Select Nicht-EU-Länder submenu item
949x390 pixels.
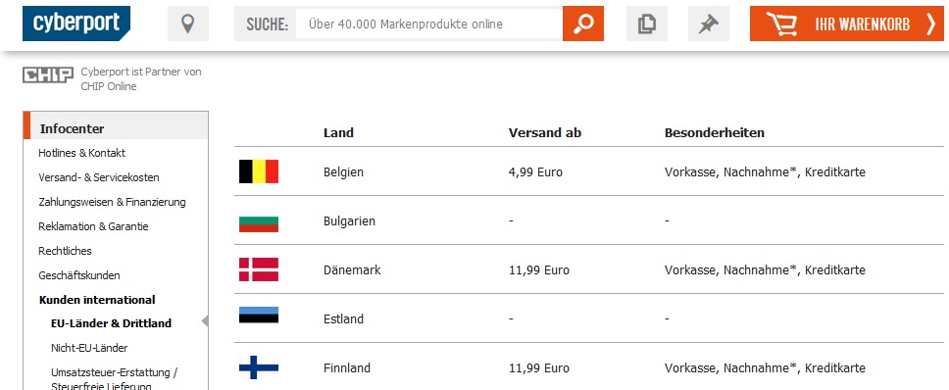pos(89,348)
